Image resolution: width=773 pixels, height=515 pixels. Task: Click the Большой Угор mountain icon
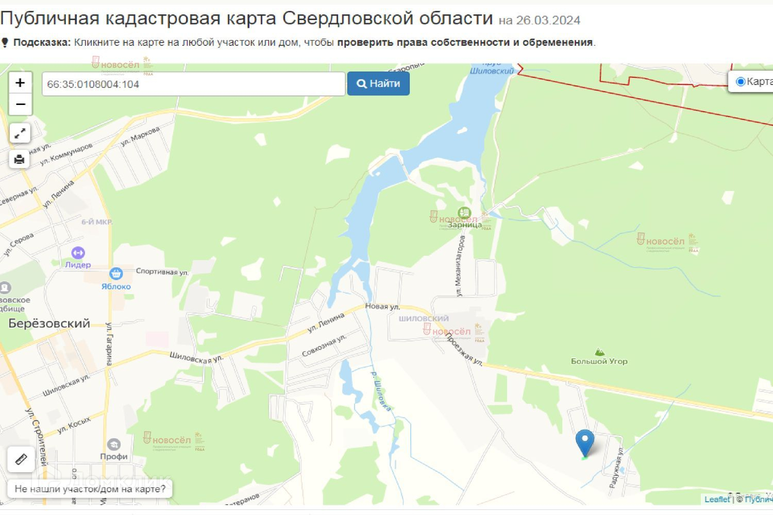point(599,352)
